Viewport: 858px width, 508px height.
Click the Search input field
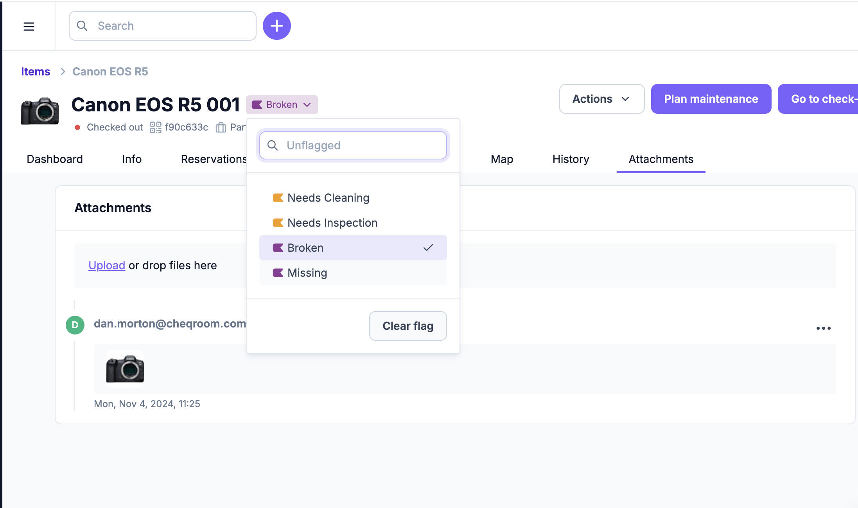(163, 26)
